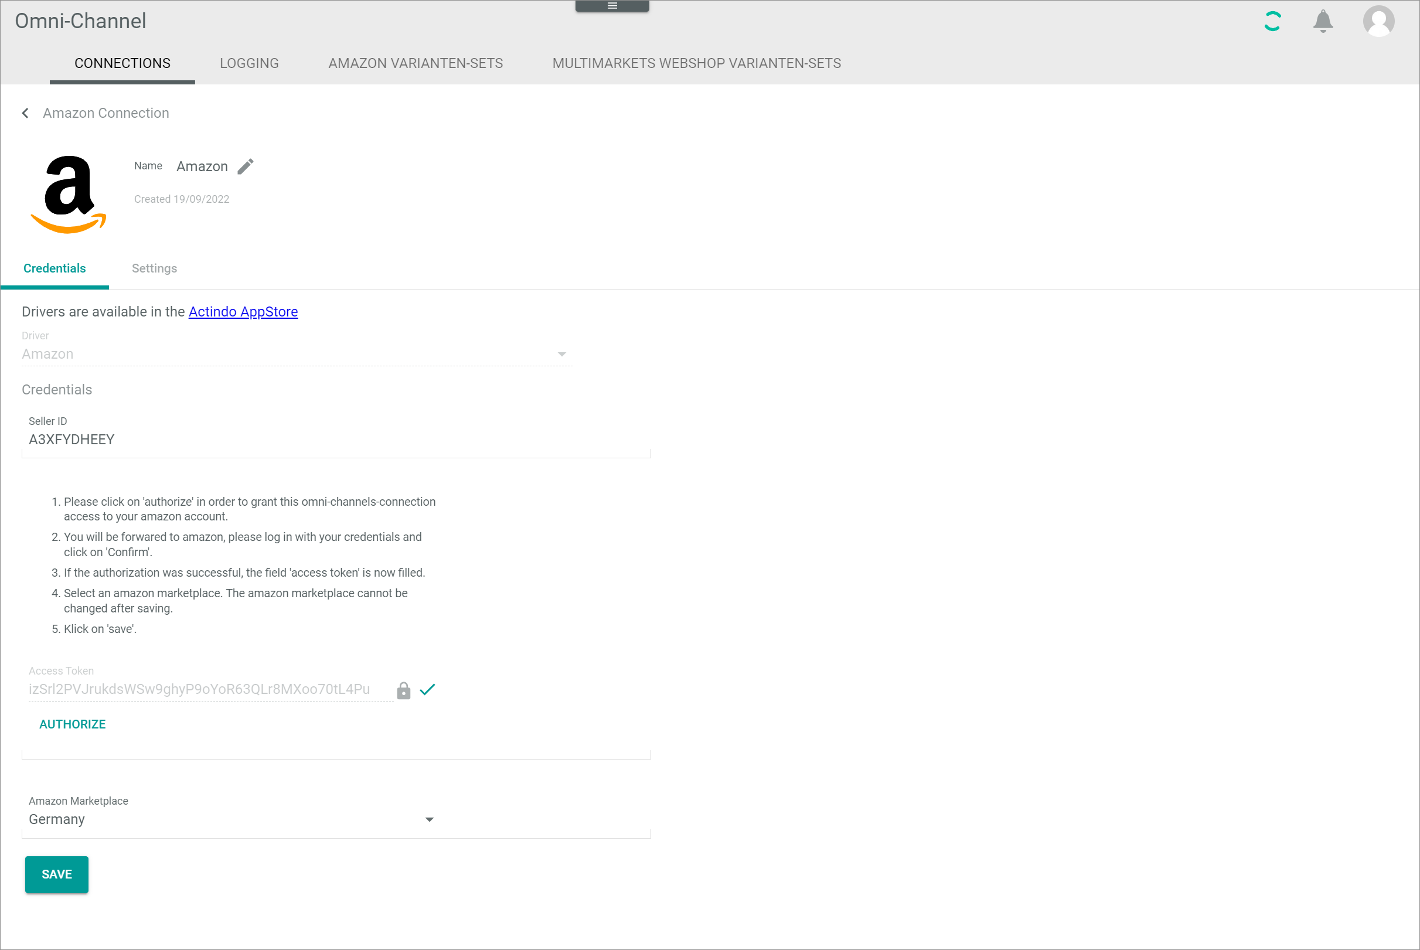Viewport: 1420px width, 950px height.
Task: Click the 'Created 19/09/2022' text
Action: click(x=182, y=199)
